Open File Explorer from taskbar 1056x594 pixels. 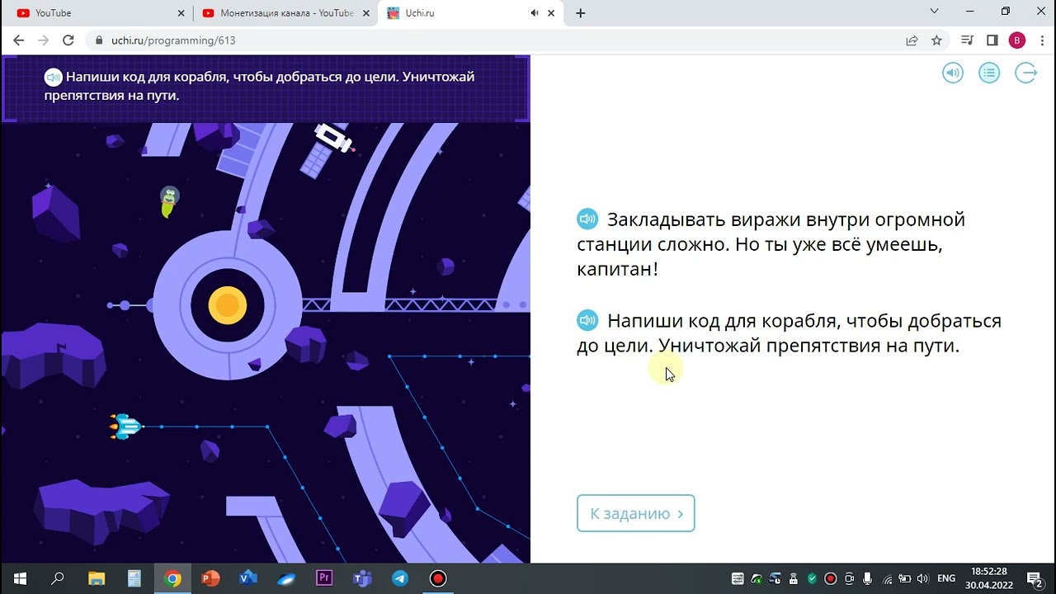pos(97,578)
